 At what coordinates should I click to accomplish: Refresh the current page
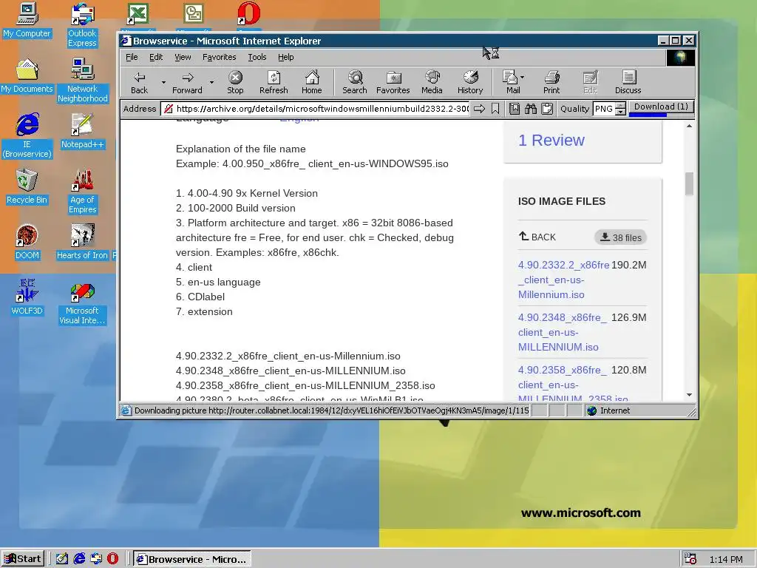(x=274, y=82)
